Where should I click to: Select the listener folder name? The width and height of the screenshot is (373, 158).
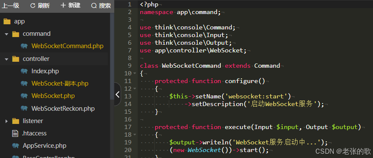pos(33,121)
